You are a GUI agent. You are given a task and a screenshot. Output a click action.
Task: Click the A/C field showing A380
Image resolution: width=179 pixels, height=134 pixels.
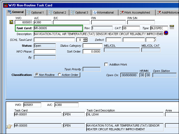[42, 22]
